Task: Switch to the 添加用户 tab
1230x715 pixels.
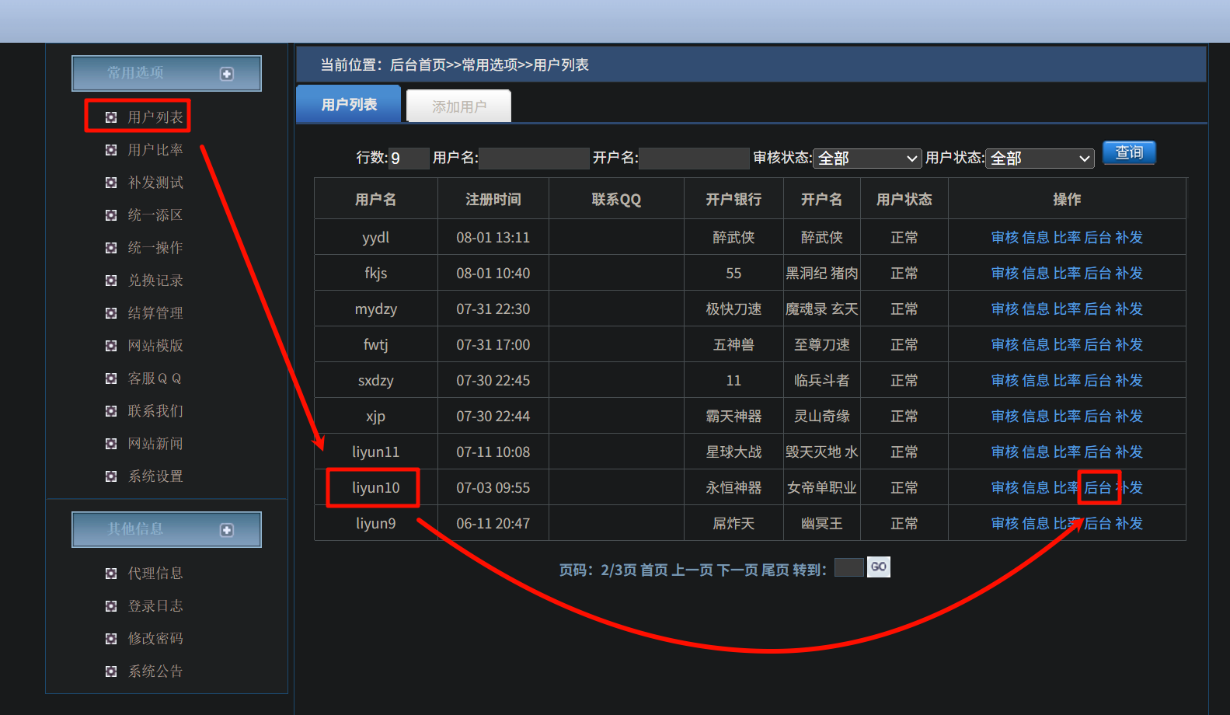Action: pos(458,106)
